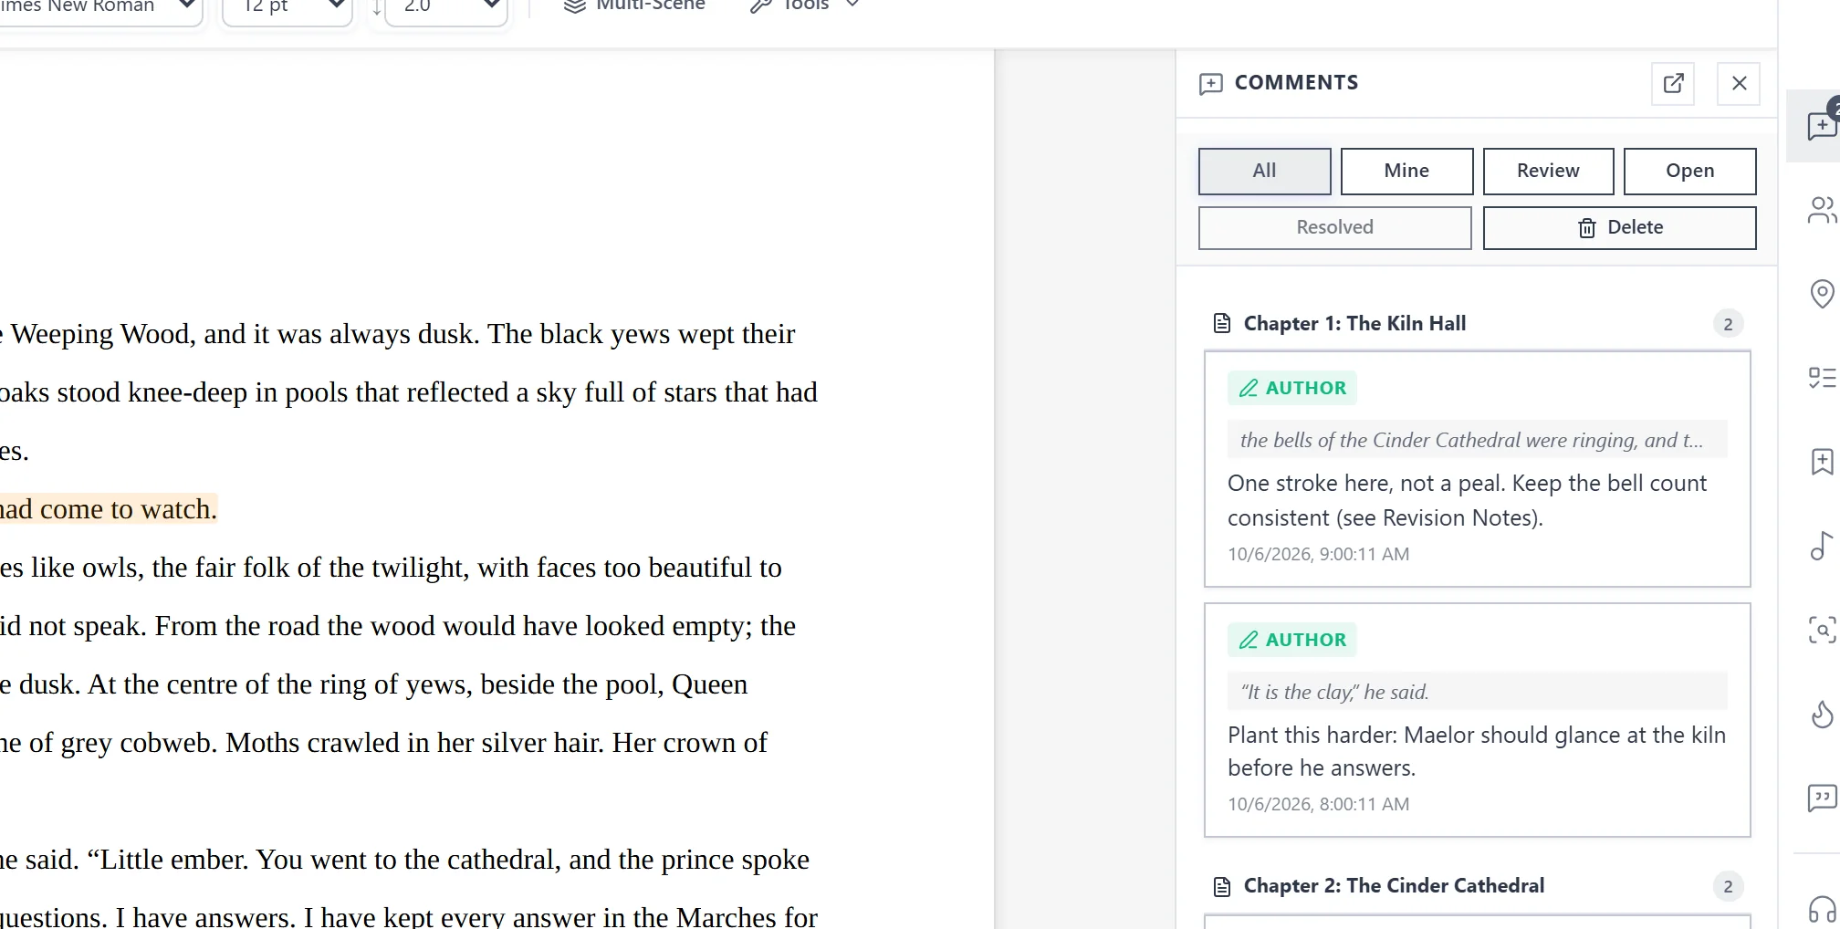Click the Chapter 2 comment count badge
The height and width of the screenshot is (929, 1840).
(1728, 886)
